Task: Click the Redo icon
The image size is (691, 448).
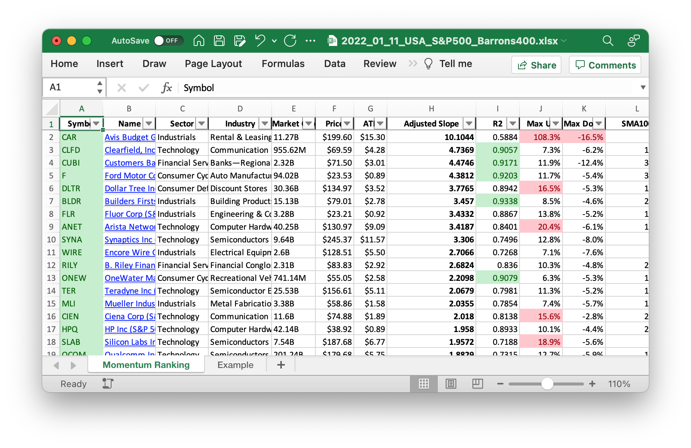Action: tap(290, 41)
